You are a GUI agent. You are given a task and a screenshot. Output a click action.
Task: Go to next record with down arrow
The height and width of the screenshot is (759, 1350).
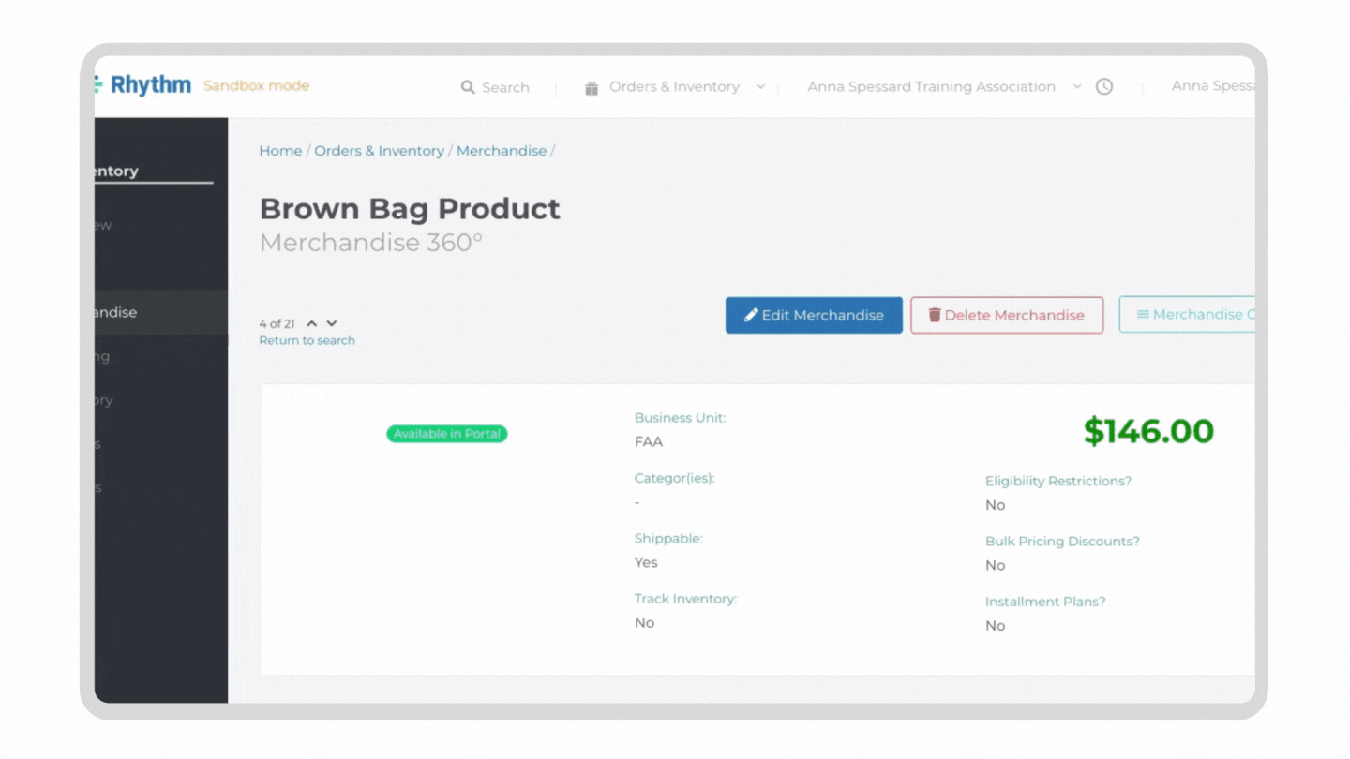pos(332,323)
